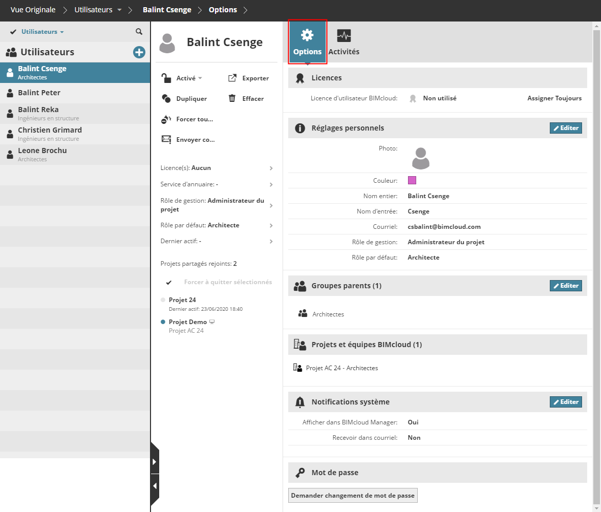Expand the Licence(s) row chevron
Screen dimensions: 601x512
[x=271, y=168]
